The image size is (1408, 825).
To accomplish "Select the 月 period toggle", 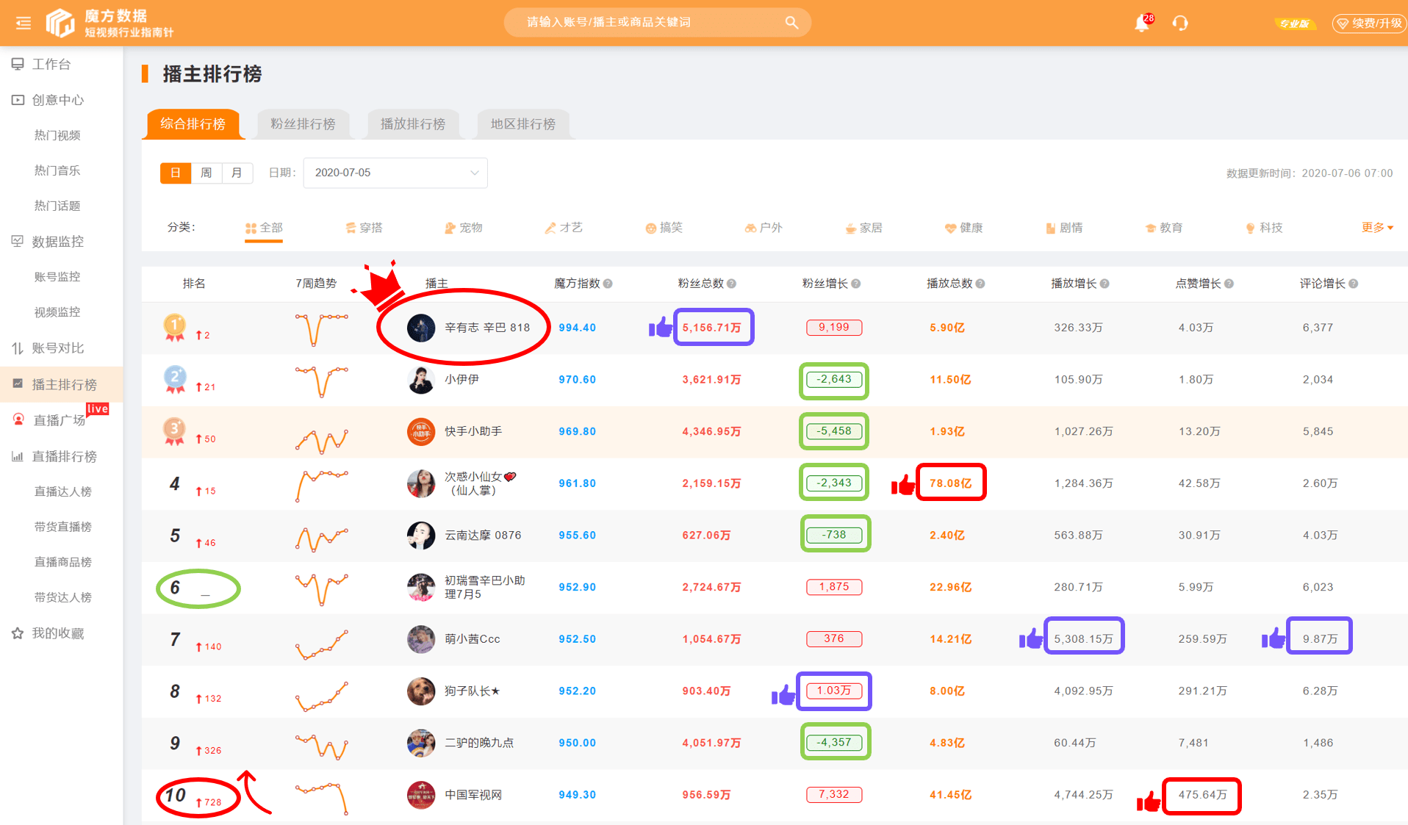I will click(x=237, y=173).
